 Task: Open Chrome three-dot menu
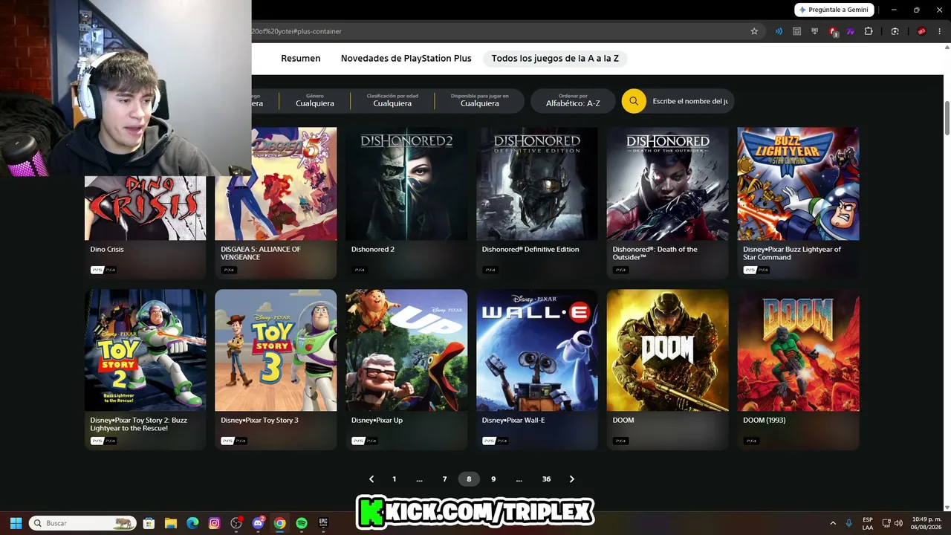938,31
